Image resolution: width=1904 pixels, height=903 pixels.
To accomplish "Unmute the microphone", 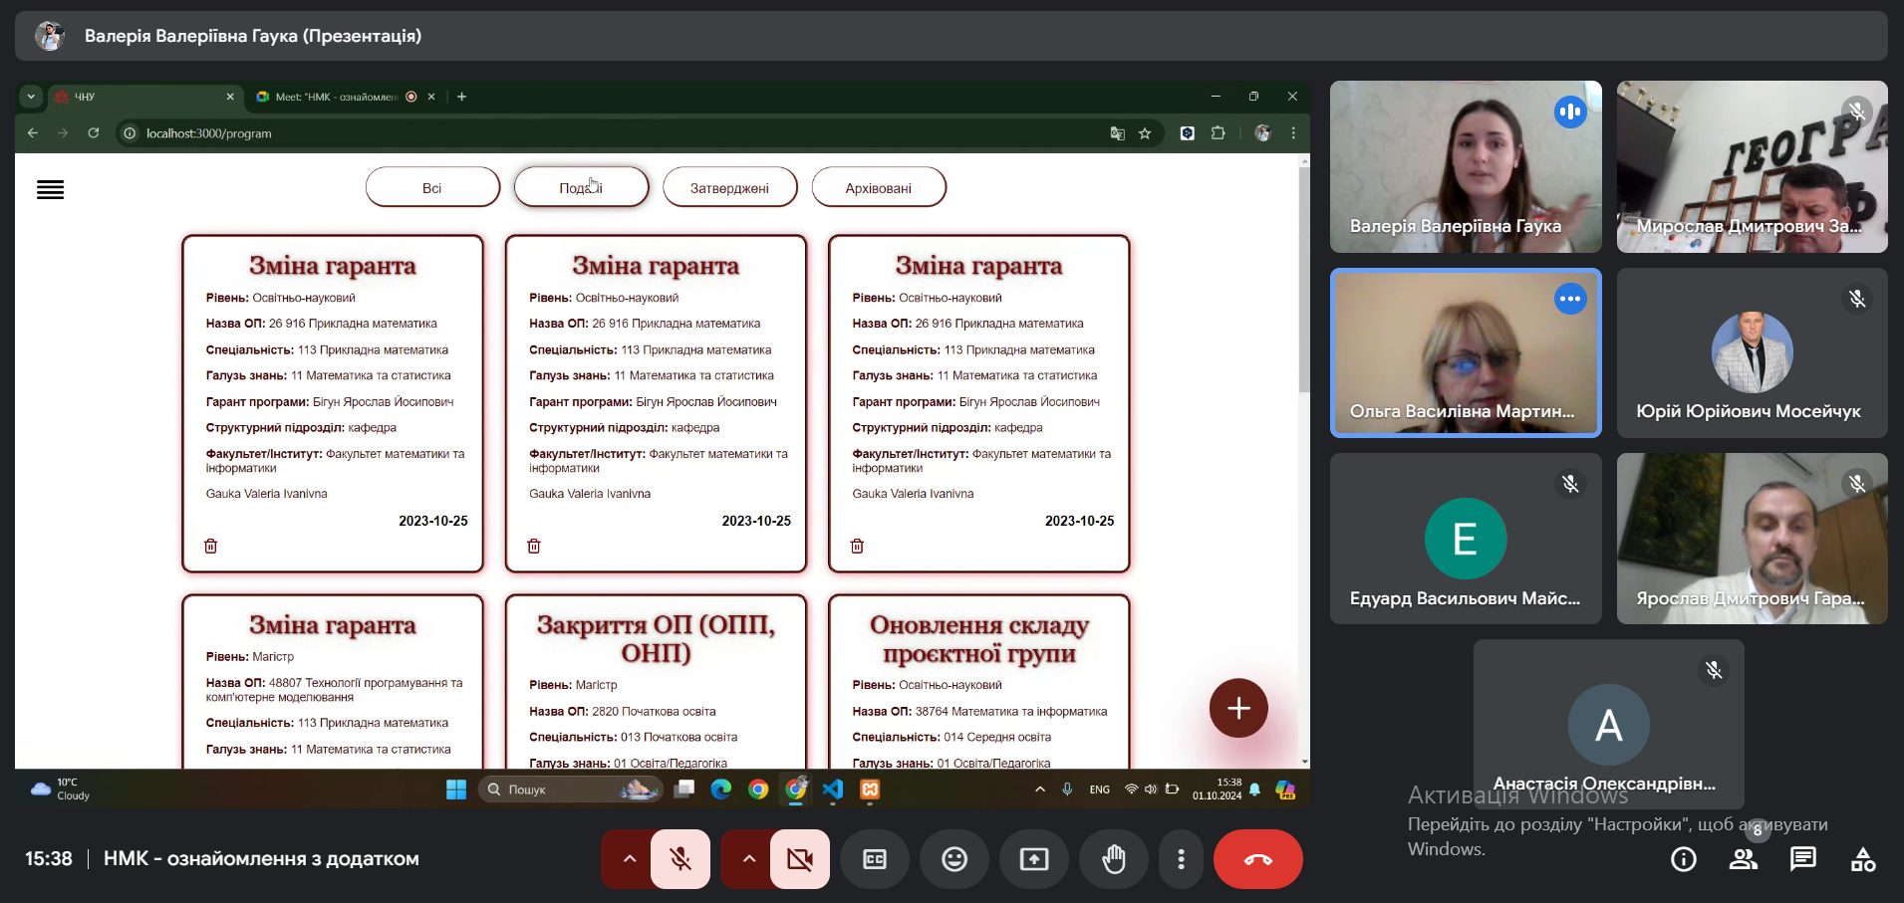I will pyautogui.click(x=680, y=859).
